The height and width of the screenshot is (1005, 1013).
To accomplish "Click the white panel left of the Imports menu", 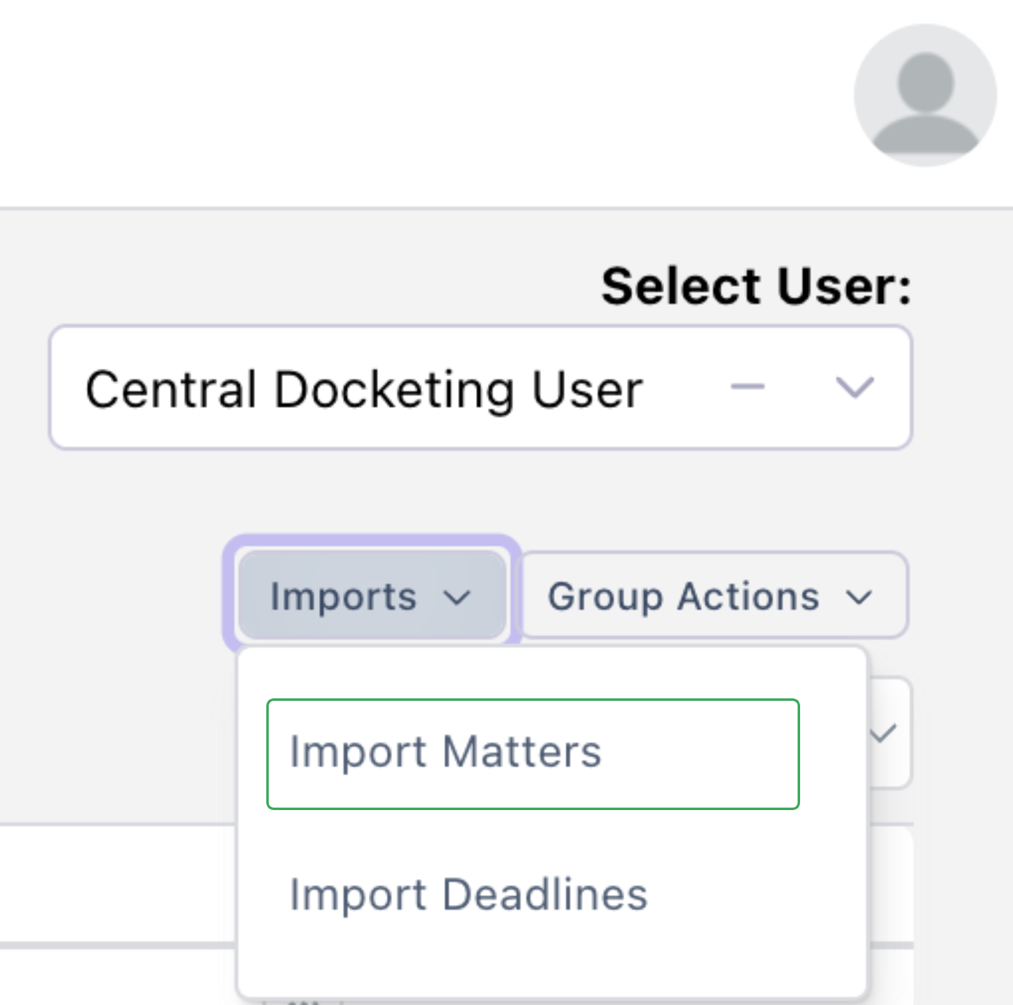I will pos(118,881).
